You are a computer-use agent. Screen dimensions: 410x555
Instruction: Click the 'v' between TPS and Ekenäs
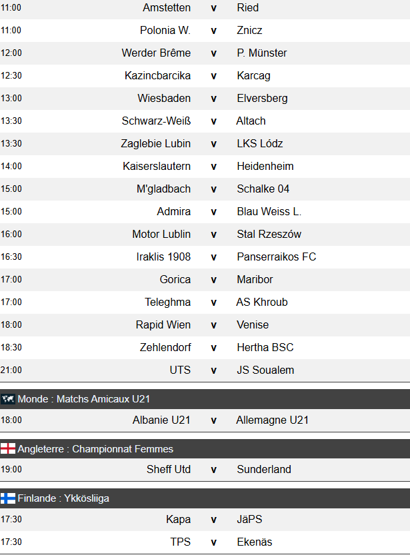pos(214,542)
